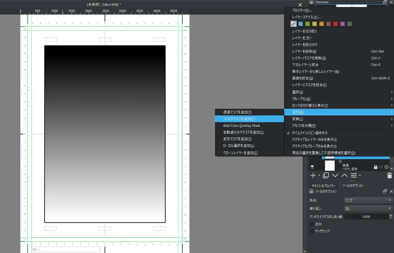394x253 pixels.
Task: Toggle アクティブなレイヤーのみを表示 option
Action: coord(339,140)
